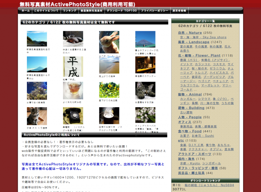Image resolution: width=261 pixels, height=192 pixels.
Task: Open top-ranked download No5694 link
Action: click(x=209, y=185)
